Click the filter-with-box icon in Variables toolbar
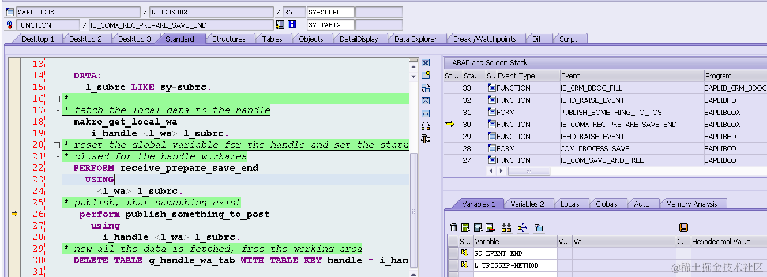Viewport: 767px width, 277px height. coord(539,228)
